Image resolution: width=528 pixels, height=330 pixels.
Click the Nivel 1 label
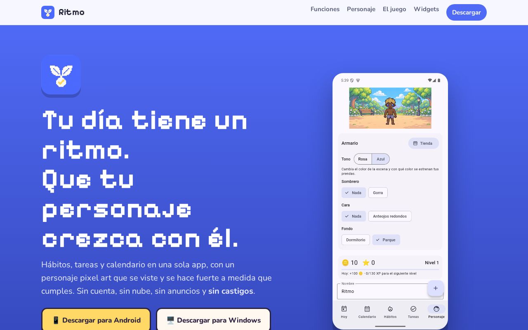(432, 263)
